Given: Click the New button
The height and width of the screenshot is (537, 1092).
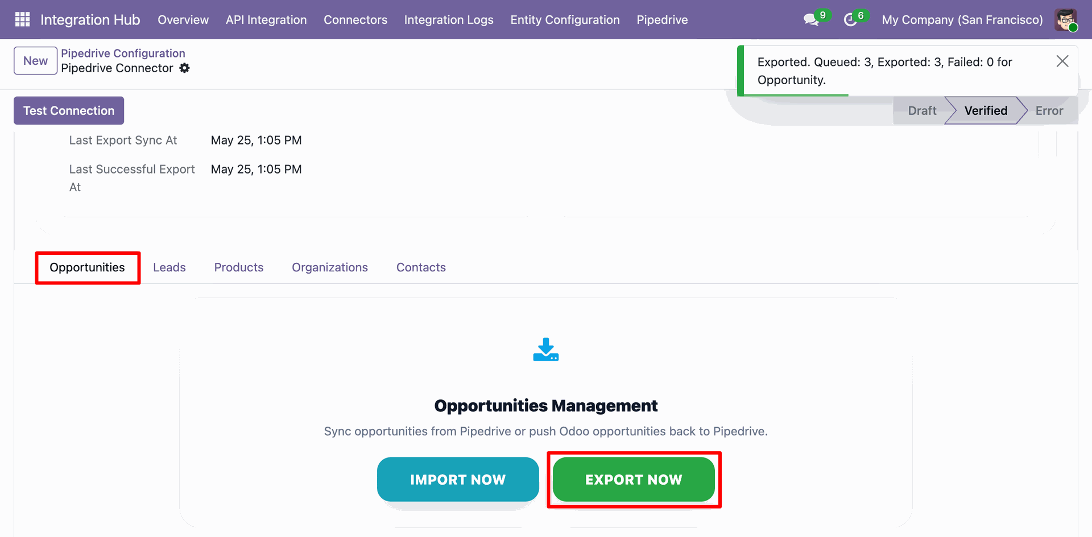Looking at the screenshot, I should pos(35,61).
